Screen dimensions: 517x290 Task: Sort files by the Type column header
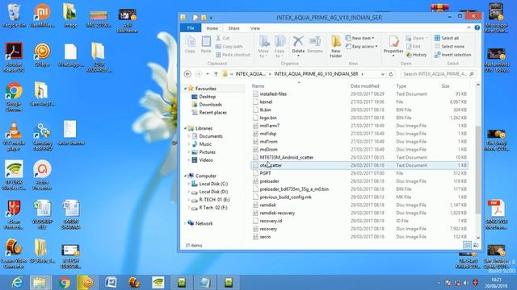pyautogui.click(x=401, y=86)
